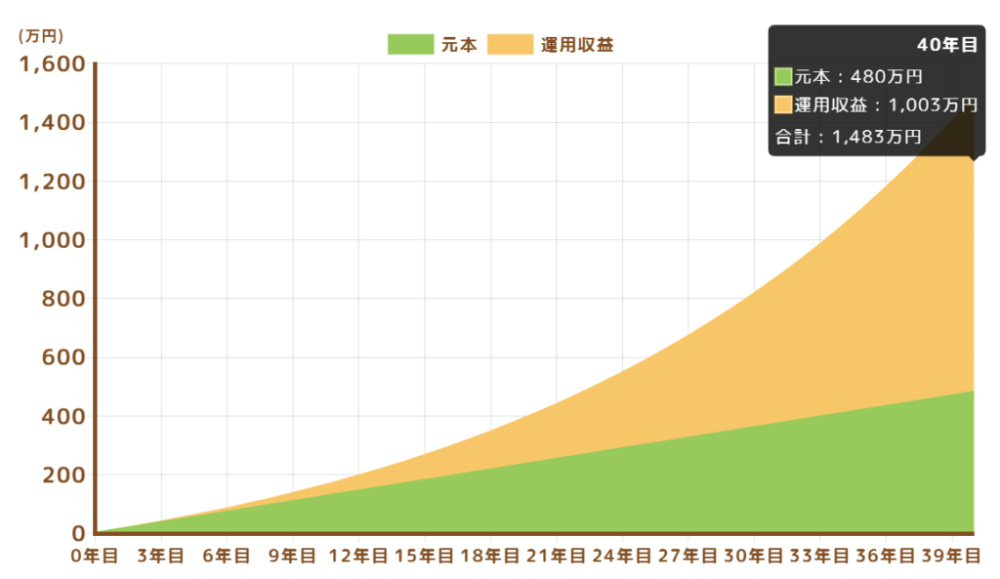Click the 1,000 y-axis label
The height and width of the screenshot is (579, 1000).
pos(52,240)
